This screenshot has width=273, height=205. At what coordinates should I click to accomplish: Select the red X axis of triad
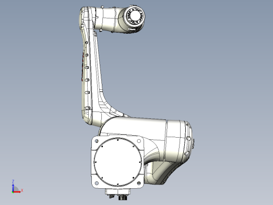pos(17,191)
